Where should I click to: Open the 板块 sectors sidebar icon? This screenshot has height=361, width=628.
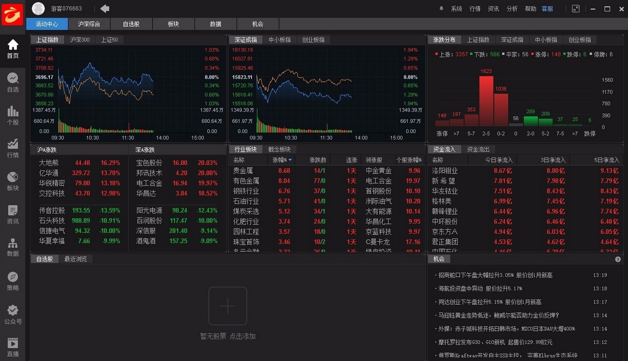click(12, 179)
